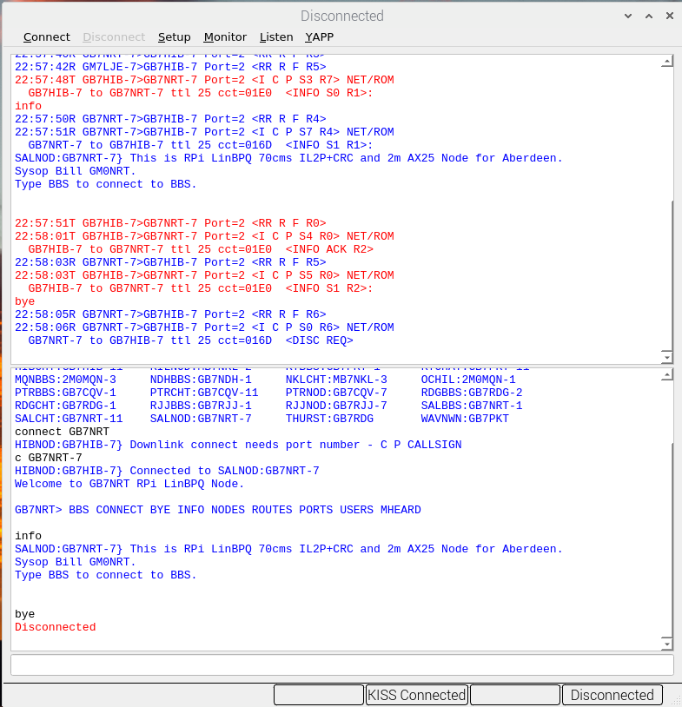The width and height of the screenshot is (682, 707).
Task: Maximize the window with the up chevron
Action: tap(647, 16)
